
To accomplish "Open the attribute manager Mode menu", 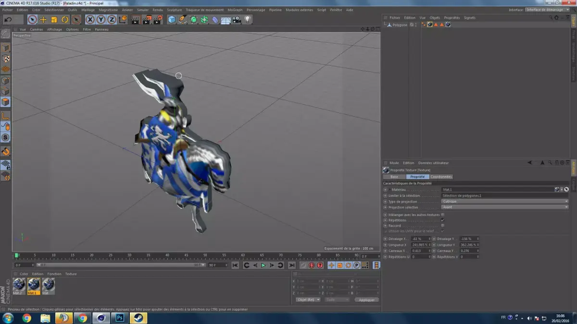I will point(394,163).
